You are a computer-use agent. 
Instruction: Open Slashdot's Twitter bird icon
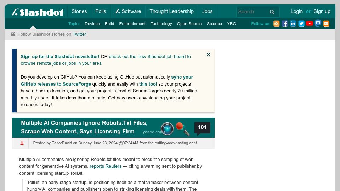301,24
